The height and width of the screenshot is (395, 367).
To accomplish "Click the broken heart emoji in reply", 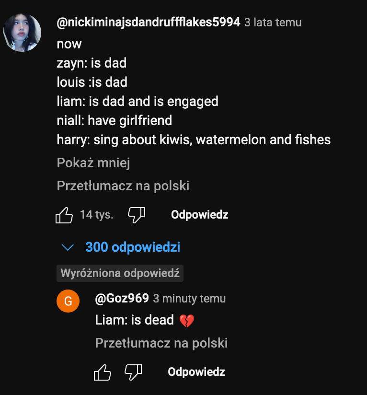I will click(x=187, y=321).
